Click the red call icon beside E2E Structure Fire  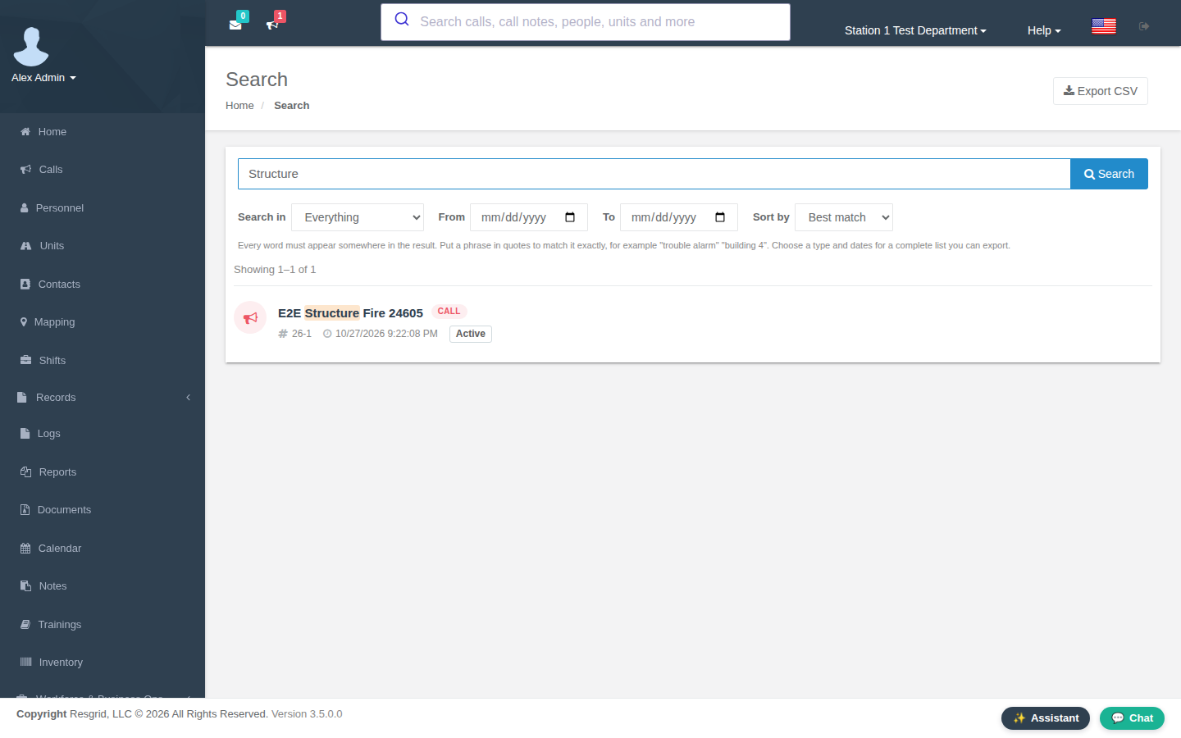(250, 317)
